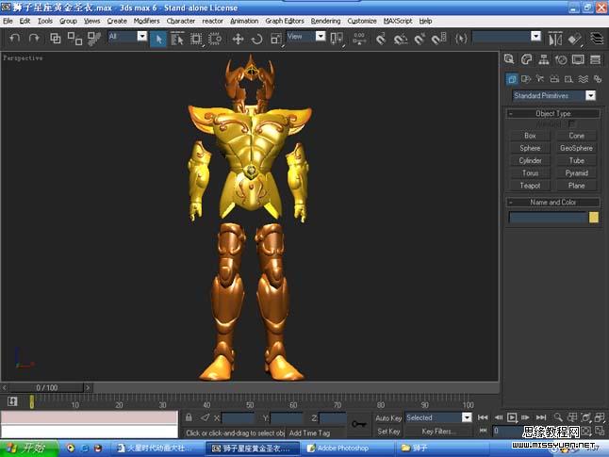
Task: Choose the Select and Rotate tool
Action: [256, 39]
